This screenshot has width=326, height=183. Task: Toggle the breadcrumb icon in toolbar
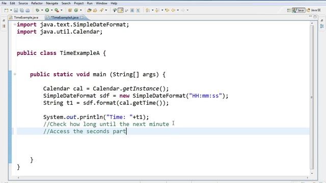coord(115,10)
